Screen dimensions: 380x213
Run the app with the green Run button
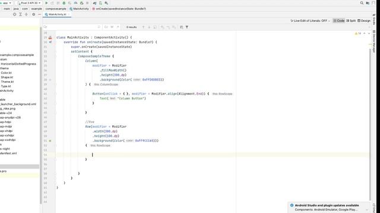tap(46, 3)
